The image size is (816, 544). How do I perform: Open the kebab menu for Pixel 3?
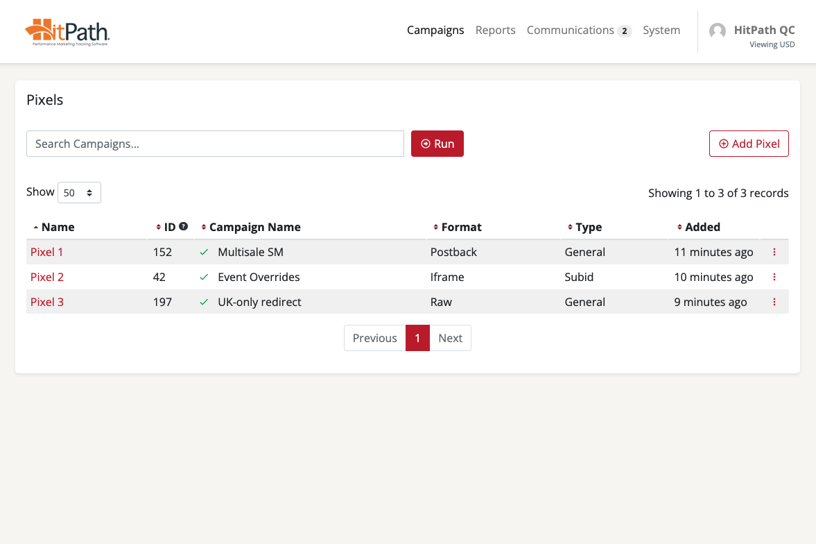774,302
